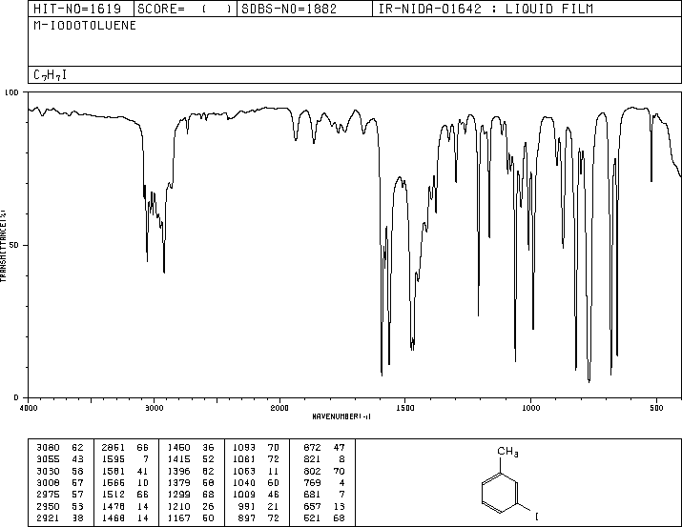Select peak table entry 1468

tap(114, 517)
